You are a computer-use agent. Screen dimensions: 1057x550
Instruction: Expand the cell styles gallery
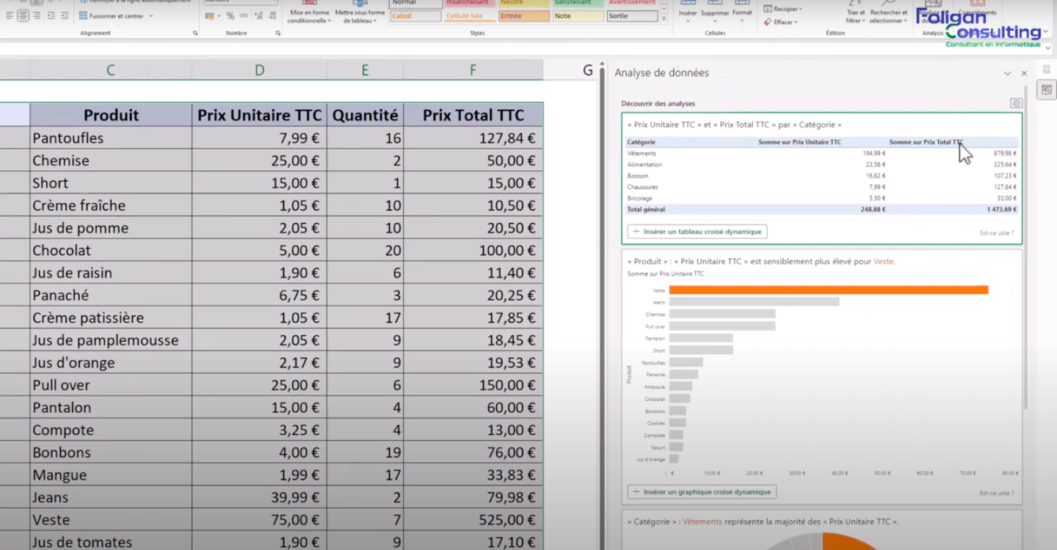coord(664,19)
